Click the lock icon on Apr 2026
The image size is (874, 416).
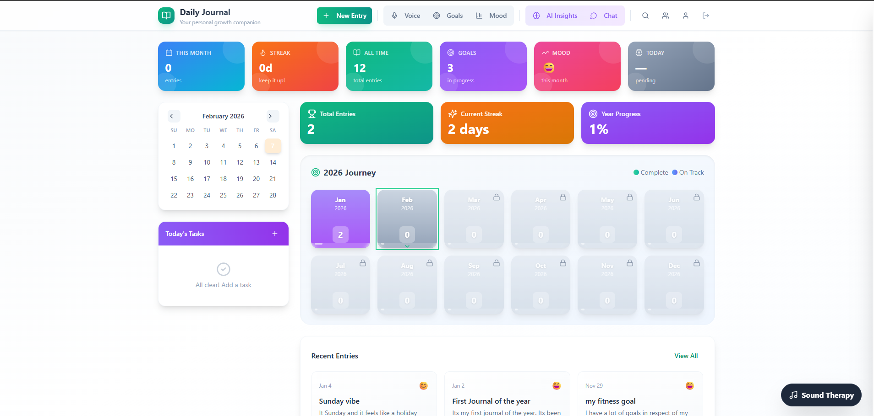pyautogui.click(x=563, y=197)
